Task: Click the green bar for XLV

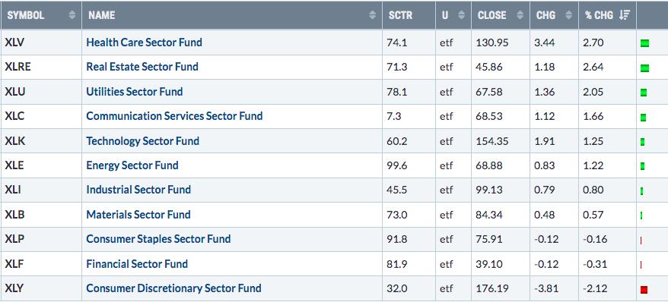Action: (644, 43)
